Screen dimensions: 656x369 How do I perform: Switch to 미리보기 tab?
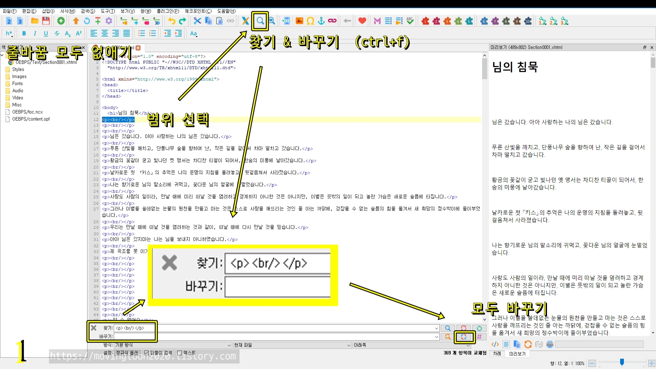[517, 354]
